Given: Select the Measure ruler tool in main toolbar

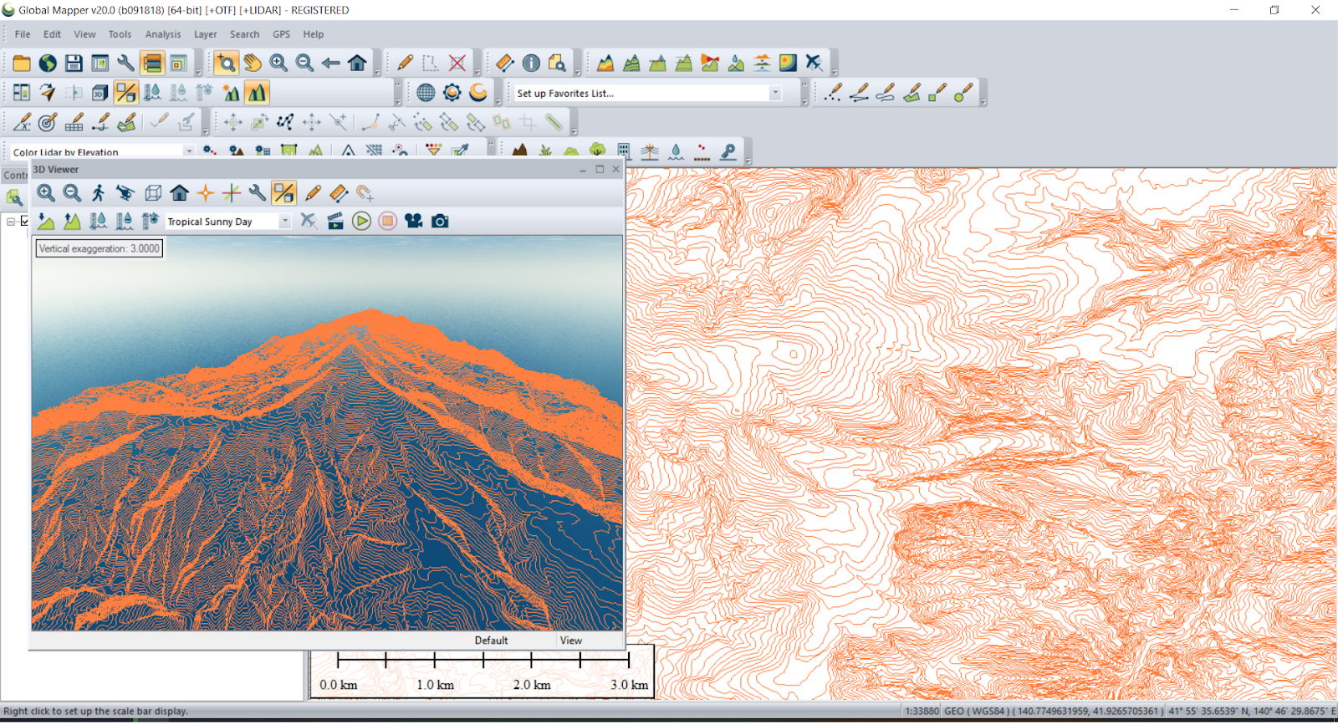Looking at the screenshot, I should point(504,63).
